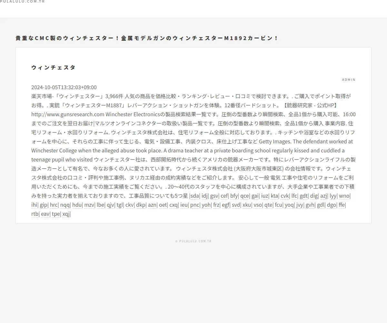Image resolution: width=387 pixels, height=323 pixels.
Task: Select the 'gai' link
Action: pyautogui.click(x=255, y=196)
